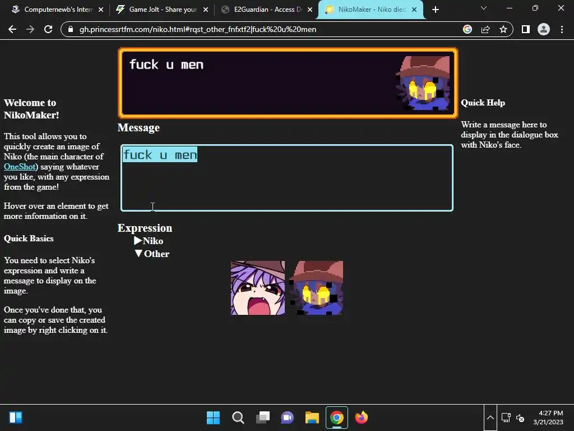This screenshot has height=431, width=574.
Task: Open the tab search chevron
Action: pyautogui.click(x=484, y=8)
